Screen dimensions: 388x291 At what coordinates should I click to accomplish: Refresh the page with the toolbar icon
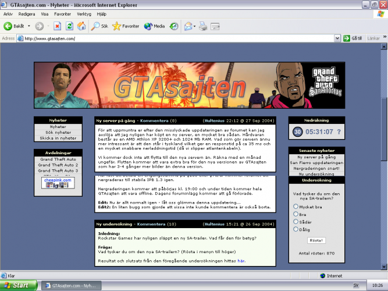pyautogui.click(x=69, y=26)
